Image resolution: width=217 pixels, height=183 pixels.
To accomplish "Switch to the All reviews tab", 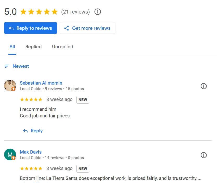I will click(12, 47).
